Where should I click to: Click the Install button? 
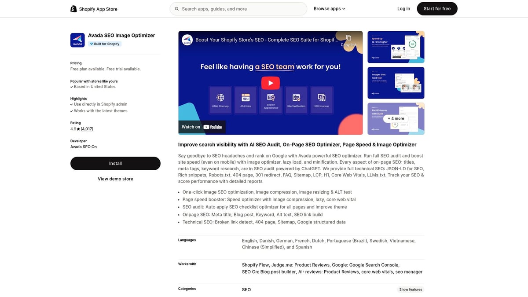coord(115,163)
